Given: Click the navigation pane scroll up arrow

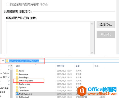Looking at the screenshot, I should [11, 66].
